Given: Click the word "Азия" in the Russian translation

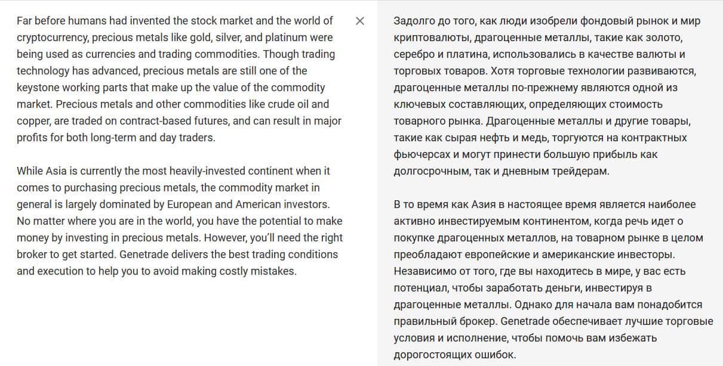Looking at the screenshot, I should point(472,204).
